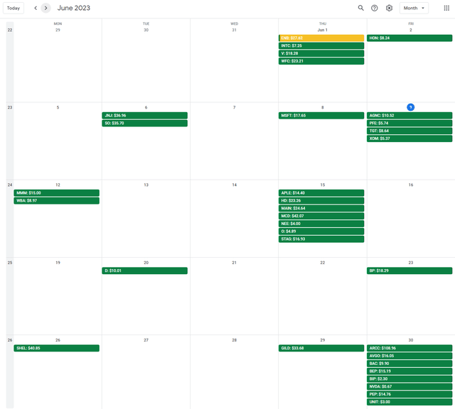
Task: Open the BEP $15.19 event
Action: click(409, 371)
